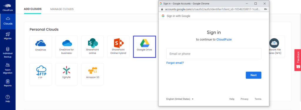Choose the OneDrive for business tile
The width and height of the screenshot is (301, 110).
(x=67, y=47)
